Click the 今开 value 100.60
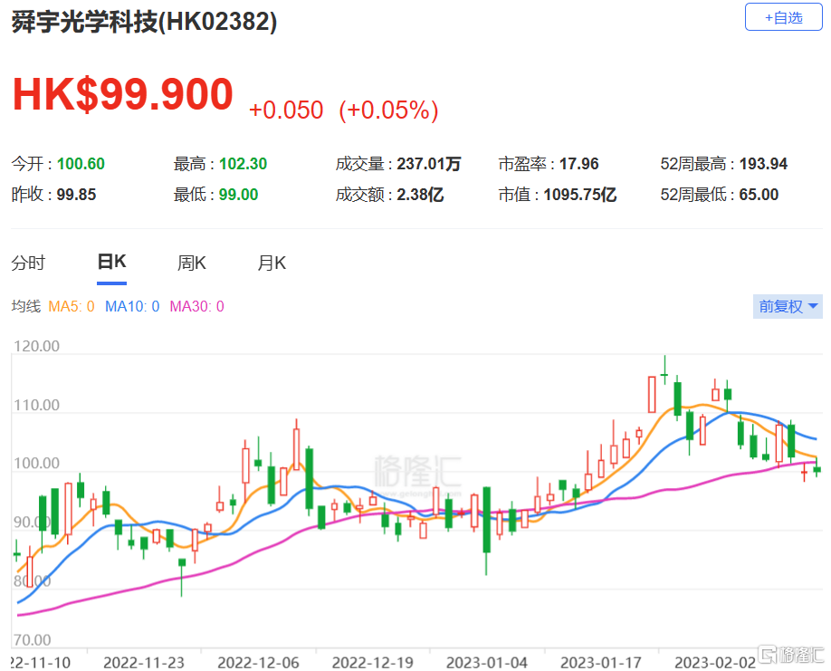Viewport: 831px width, 671px height. (81, 164)
